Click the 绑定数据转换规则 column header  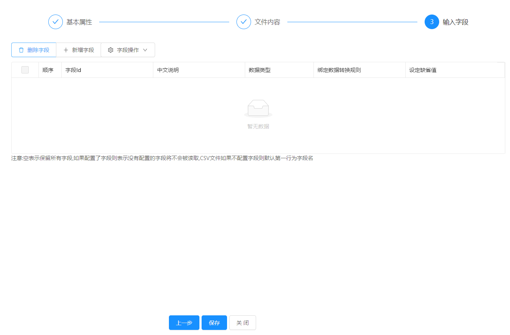coord(339,70)
